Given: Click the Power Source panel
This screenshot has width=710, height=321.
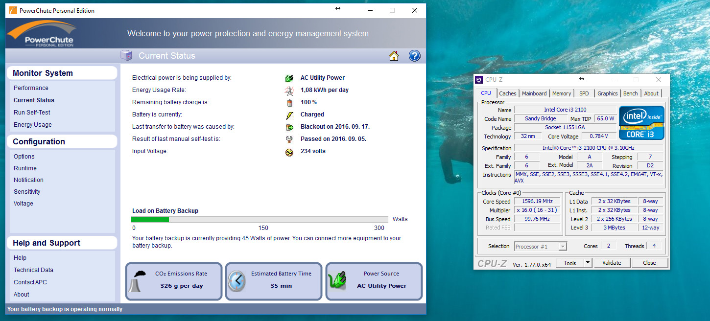Looking at the screenshot, I should coord(374,281).
